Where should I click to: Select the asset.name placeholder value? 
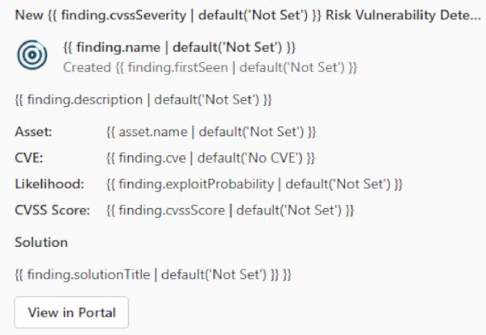pyautogui.click(x=211, y=131)
